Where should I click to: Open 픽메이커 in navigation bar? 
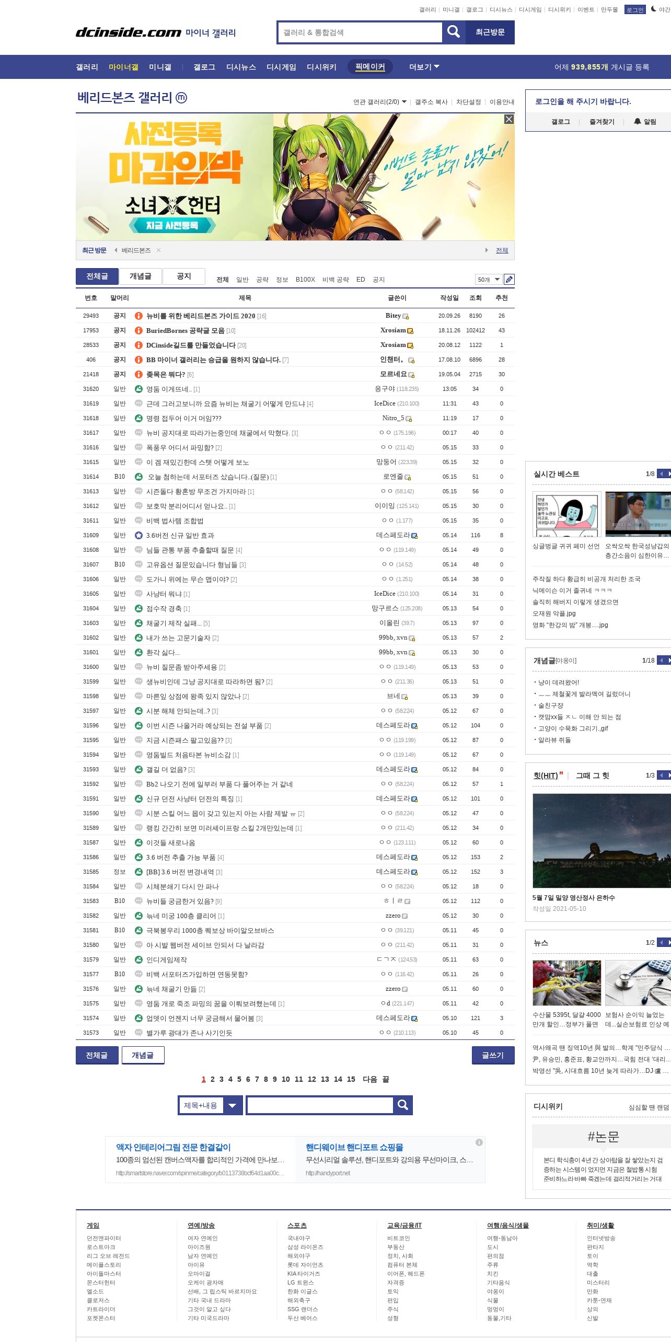370,67
